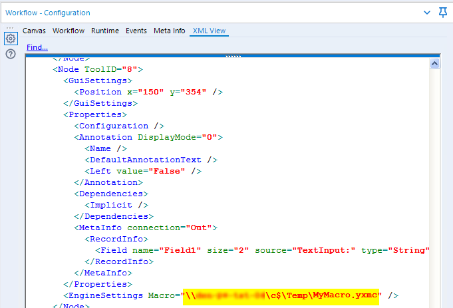Open the configuration window dropdown chevron
The width and height of the screenshot is (453, 308).
coord(427,13)
